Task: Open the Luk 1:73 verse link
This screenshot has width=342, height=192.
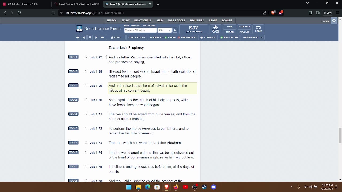Action: pyautogui.click(x=96, y=143)
